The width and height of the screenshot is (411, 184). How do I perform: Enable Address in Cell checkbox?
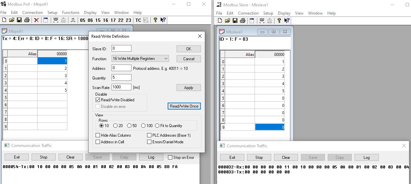click(x=98, y=142)
